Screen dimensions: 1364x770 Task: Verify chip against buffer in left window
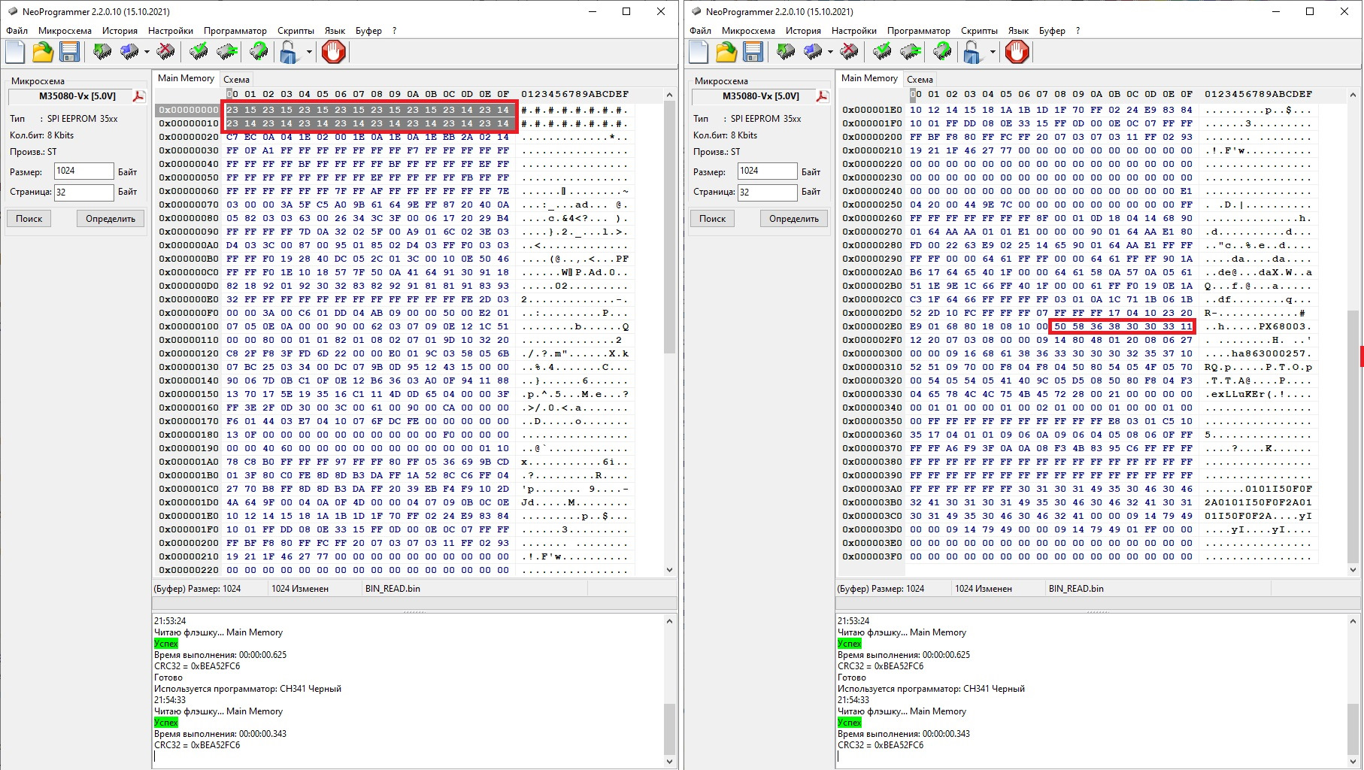pos(227,52)
